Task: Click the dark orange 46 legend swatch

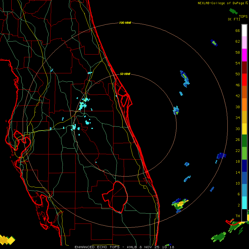Action: 244,92
